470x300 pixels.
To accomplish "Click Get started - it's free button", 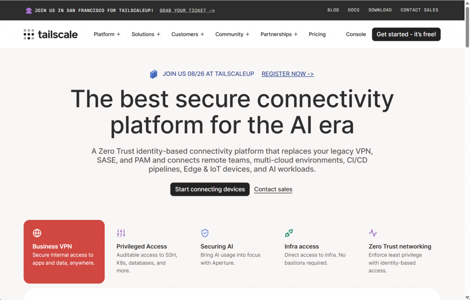I will [x=406, y=34].
